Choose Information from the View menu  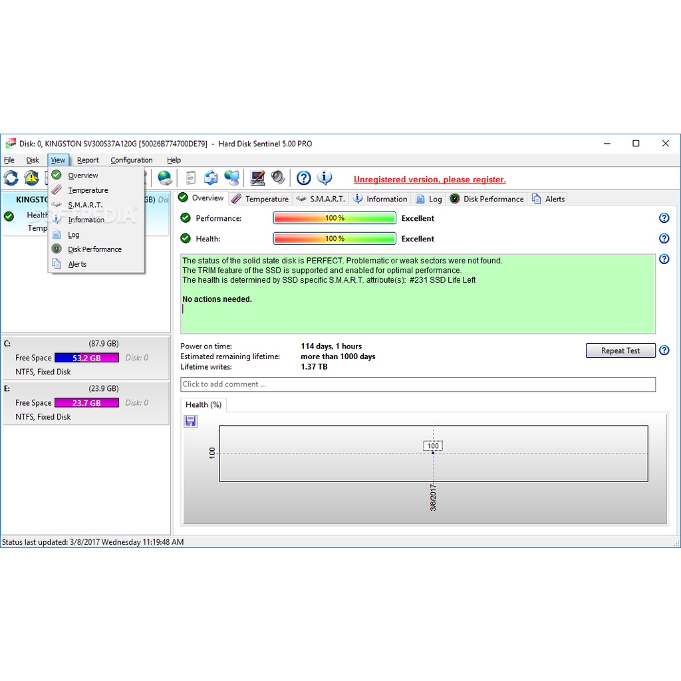coord(96,219)
